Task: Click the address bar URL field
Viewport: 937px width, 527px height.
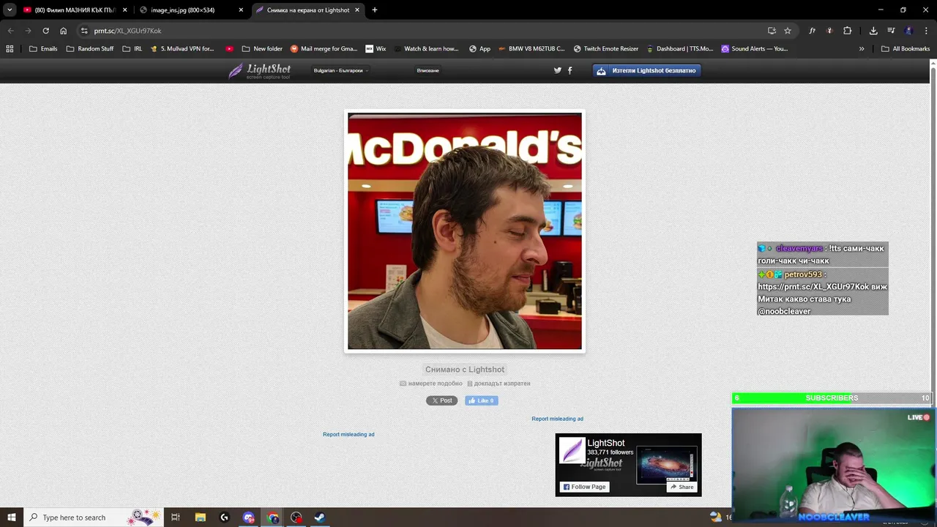Action: 425,31
